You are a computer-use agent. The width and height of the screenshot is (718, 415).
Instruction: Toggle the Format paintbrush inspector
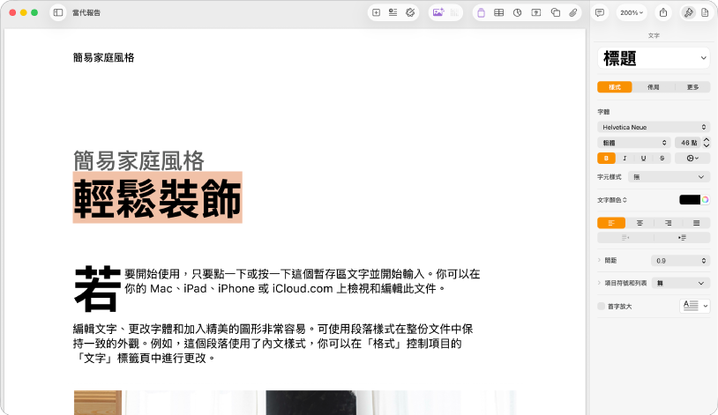688,13
